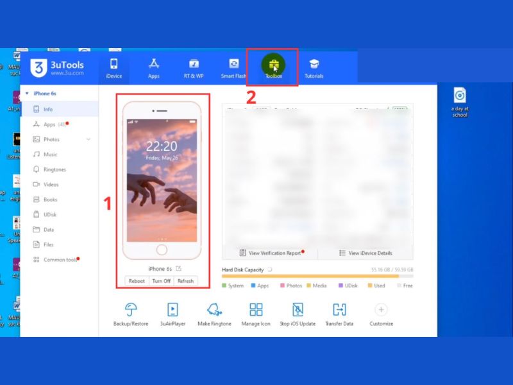Click the System green legend swatch
Viewport: 513px width, 385px height.
point(224,286)
